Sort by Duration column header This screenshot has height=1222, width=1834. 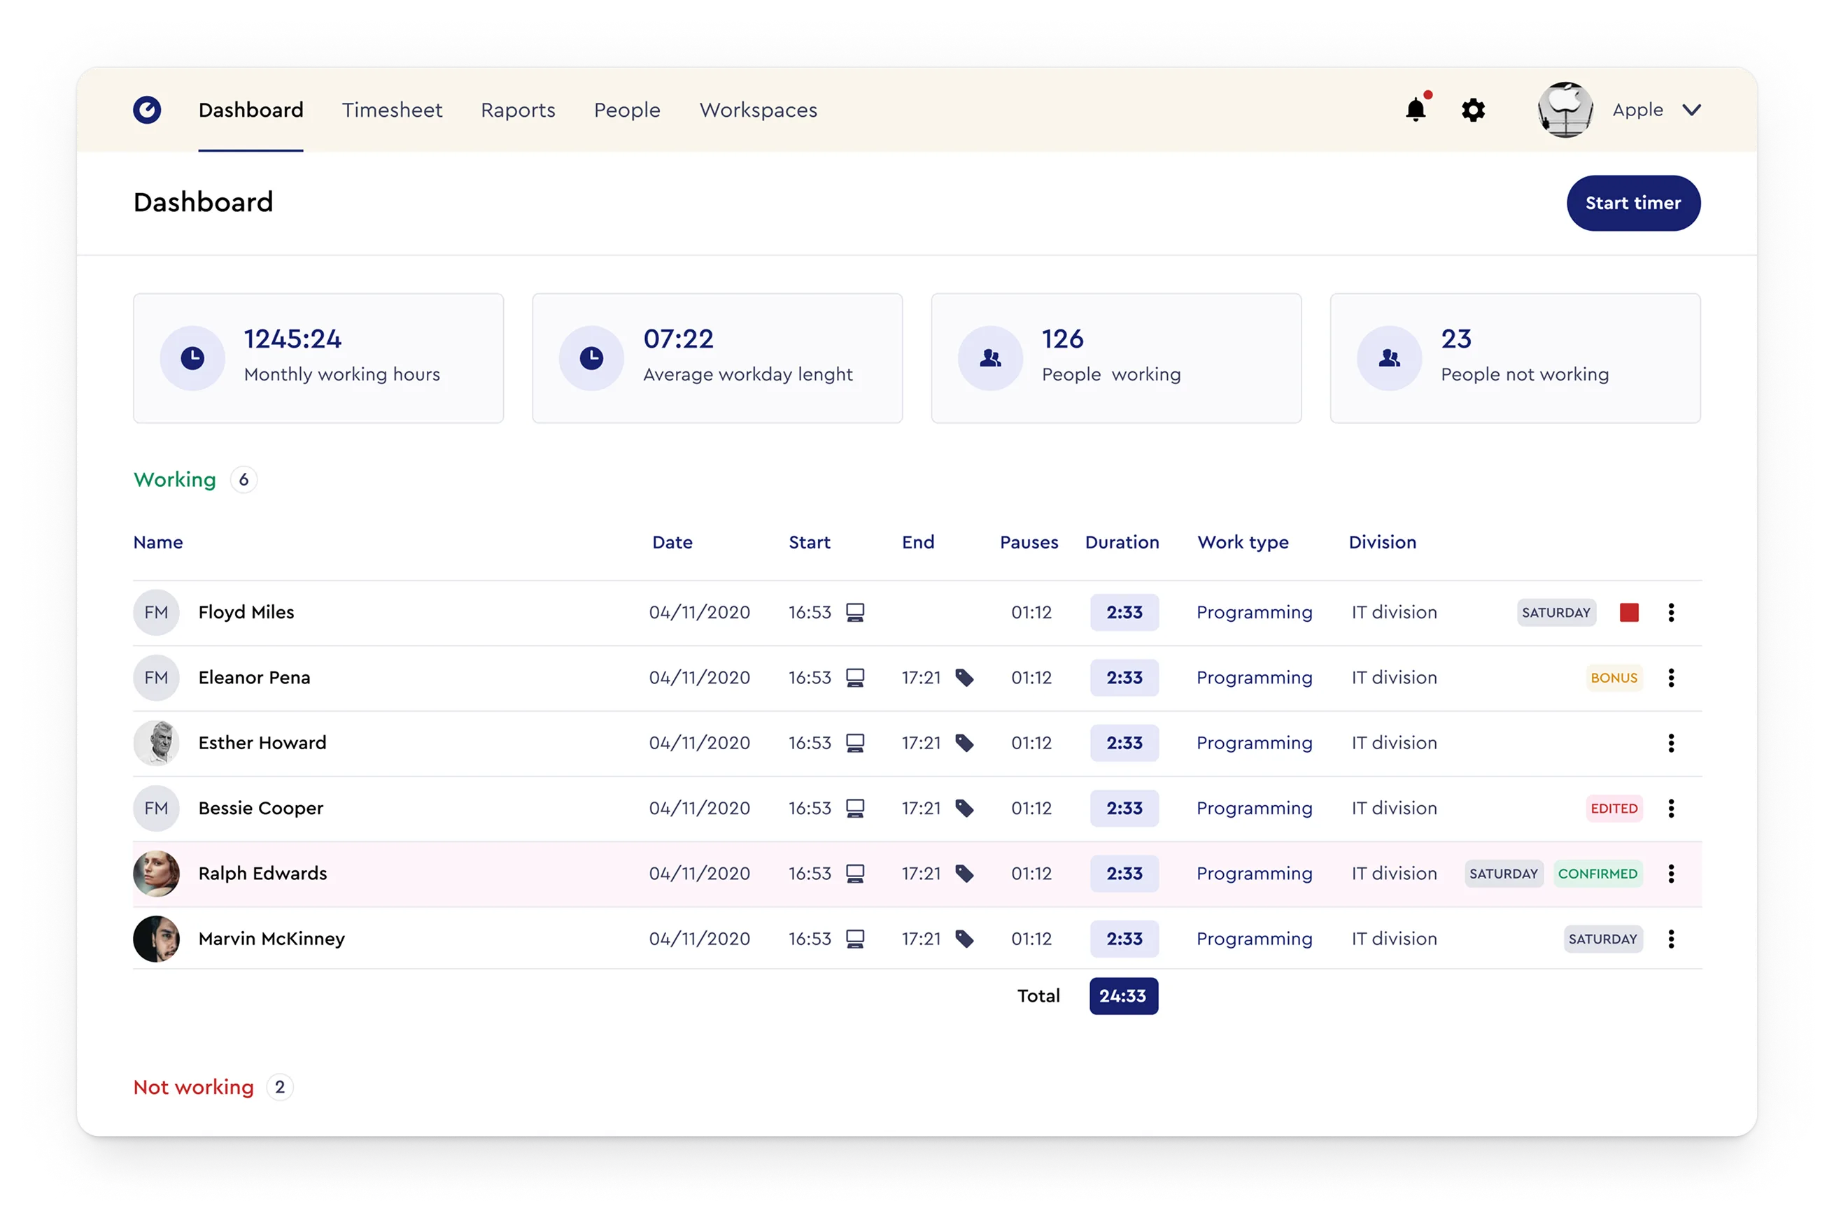[1122, 541]
